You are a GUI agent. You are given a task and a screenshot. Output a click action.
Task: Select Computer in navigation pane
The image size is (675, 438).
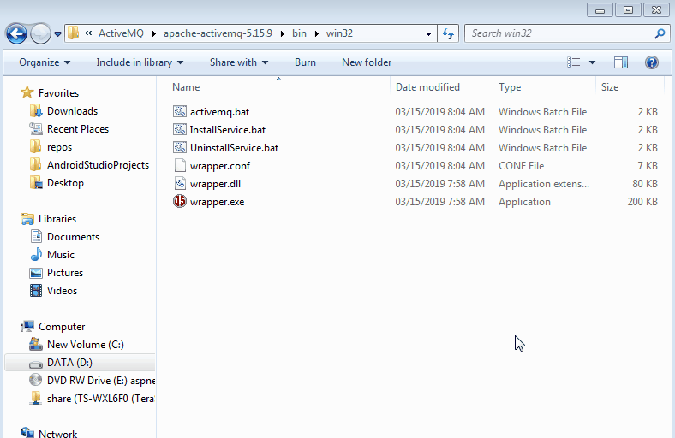[x=62, y=327]
